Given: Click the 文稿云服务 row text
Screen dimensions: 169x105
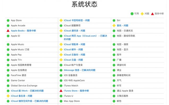Looking at the screenshot, I should 123,96.
